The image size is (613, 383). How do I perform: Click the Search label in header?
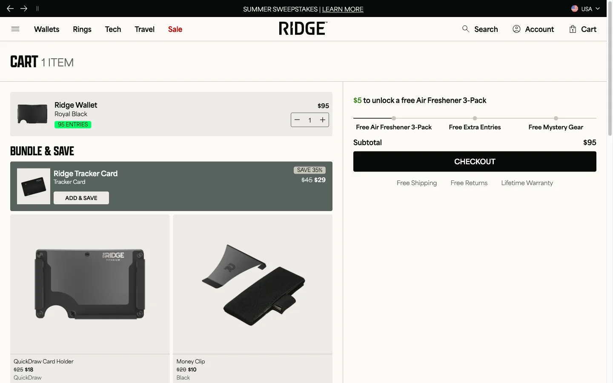click(x=486, y=29)
